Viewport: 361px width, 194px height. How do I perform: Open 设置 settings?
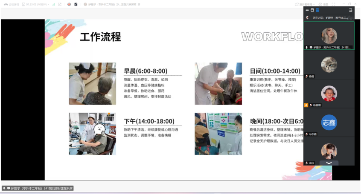click(x=323, y=4)
